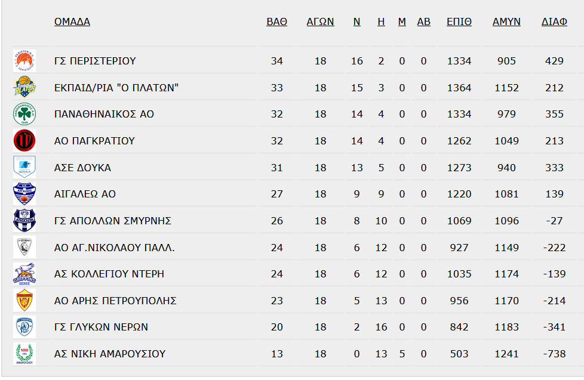Click the ΑΟ Παγκρατίου red-black logo

pyautogui.click(x=24, y=141)
